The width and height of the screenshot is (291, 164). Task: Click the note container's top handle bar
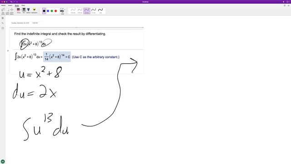76,27
